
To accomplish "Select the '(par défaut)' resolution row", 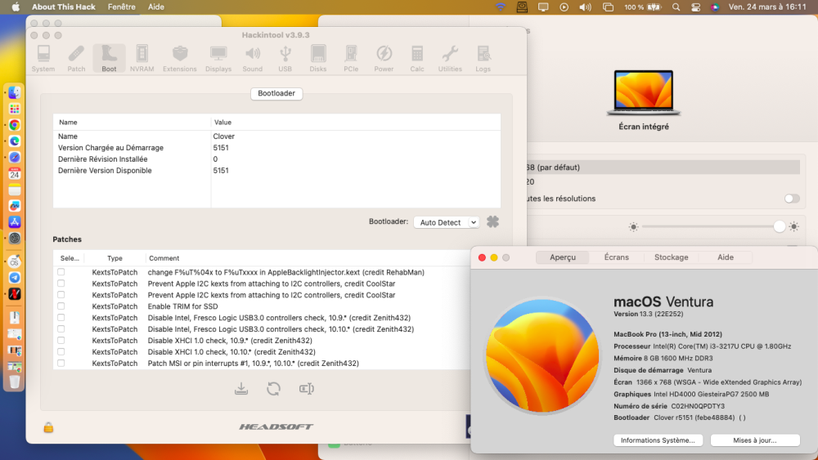I will [x=663, y=167].
